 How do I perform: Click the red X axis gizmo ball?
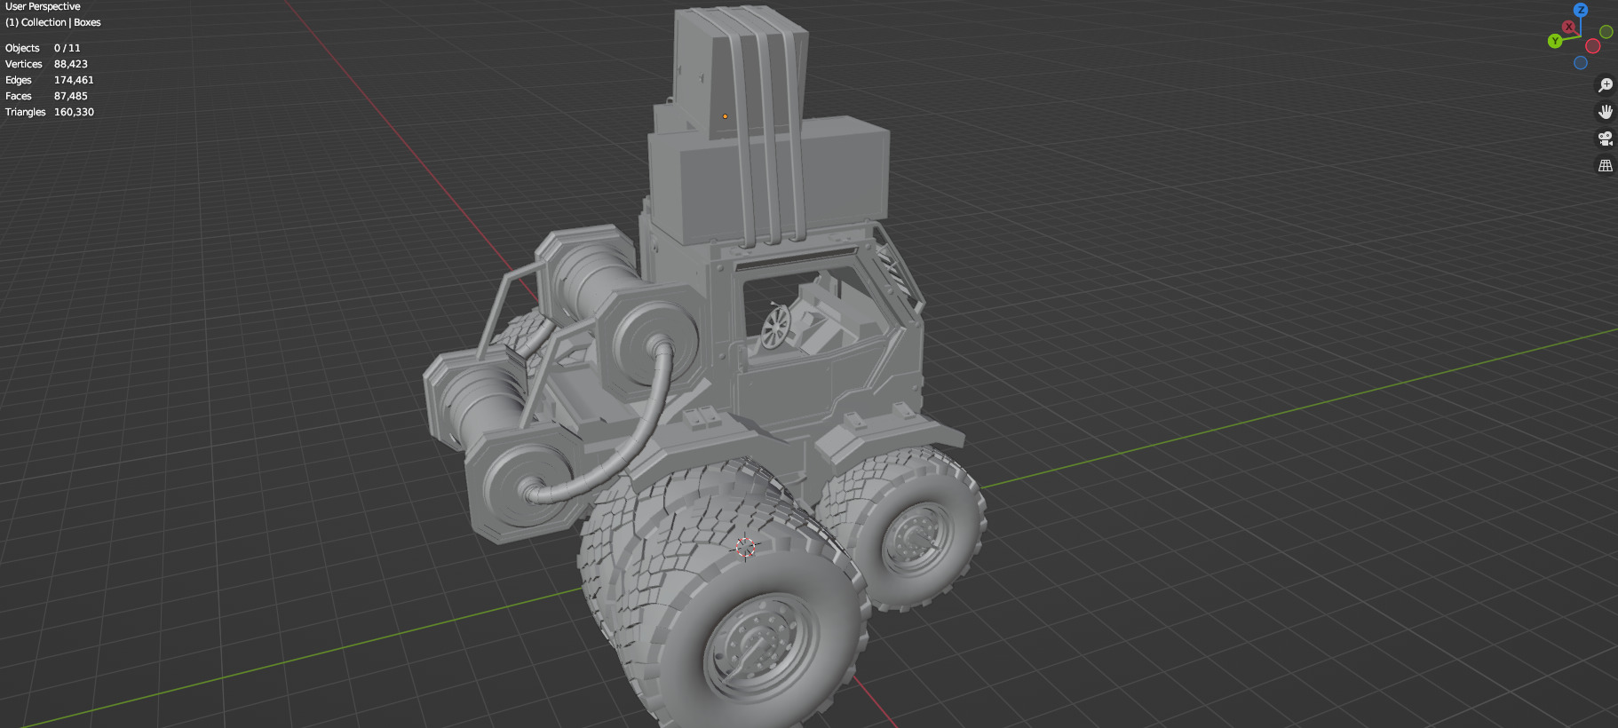point(1569,28)
